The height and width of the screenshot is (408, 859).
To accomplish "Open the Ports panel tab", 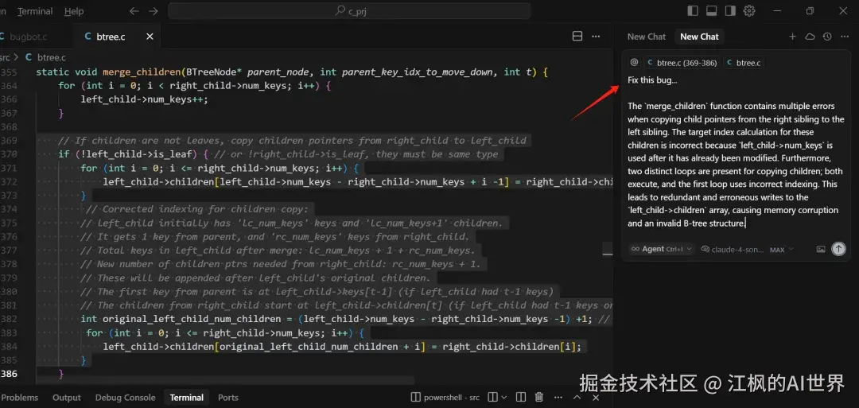I will [228, 398].
